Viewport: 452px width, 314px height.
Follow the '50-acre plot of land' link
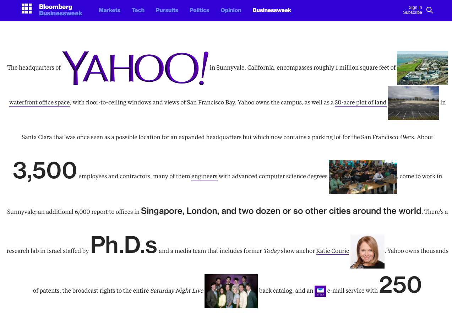(x=360, y=102)
